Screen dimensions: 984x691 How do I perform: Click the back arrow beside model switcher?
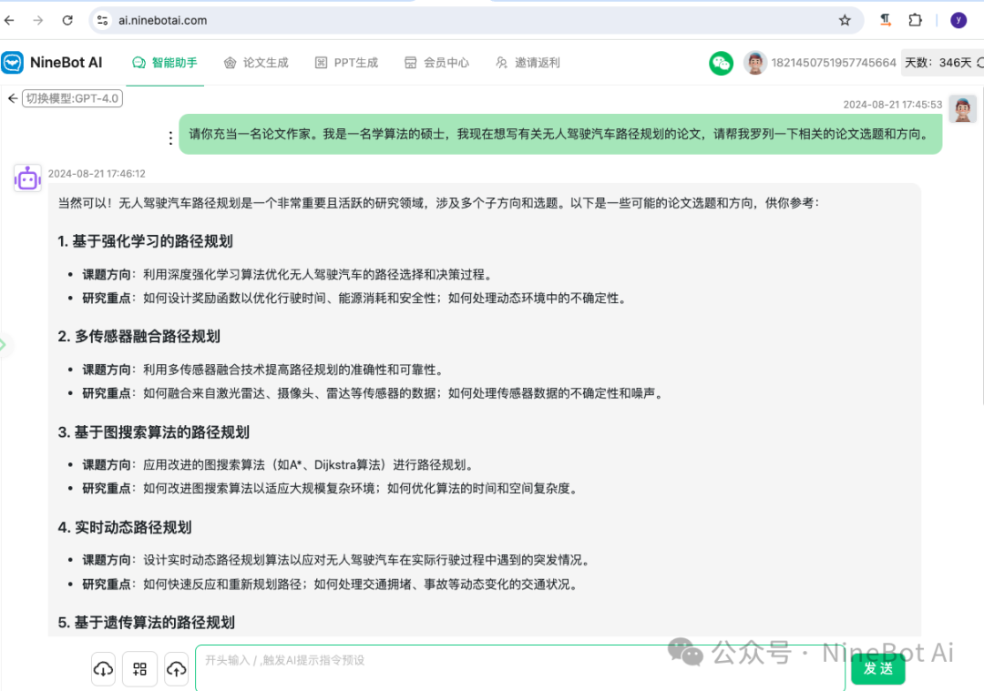[x=12, y=98]
